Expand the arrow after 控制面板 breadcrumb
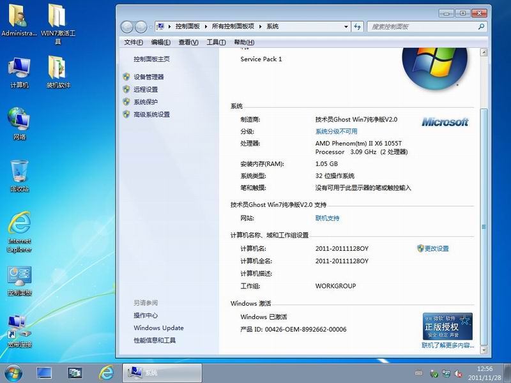Image resolution: width=511 pixels, height=383 pixels. point(206,26)
